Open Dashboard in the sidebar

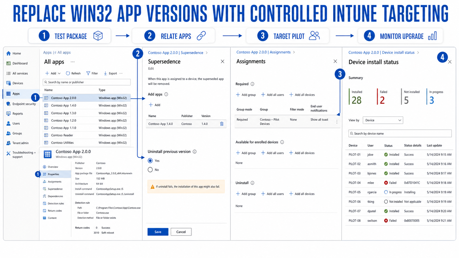coord(17,63)
